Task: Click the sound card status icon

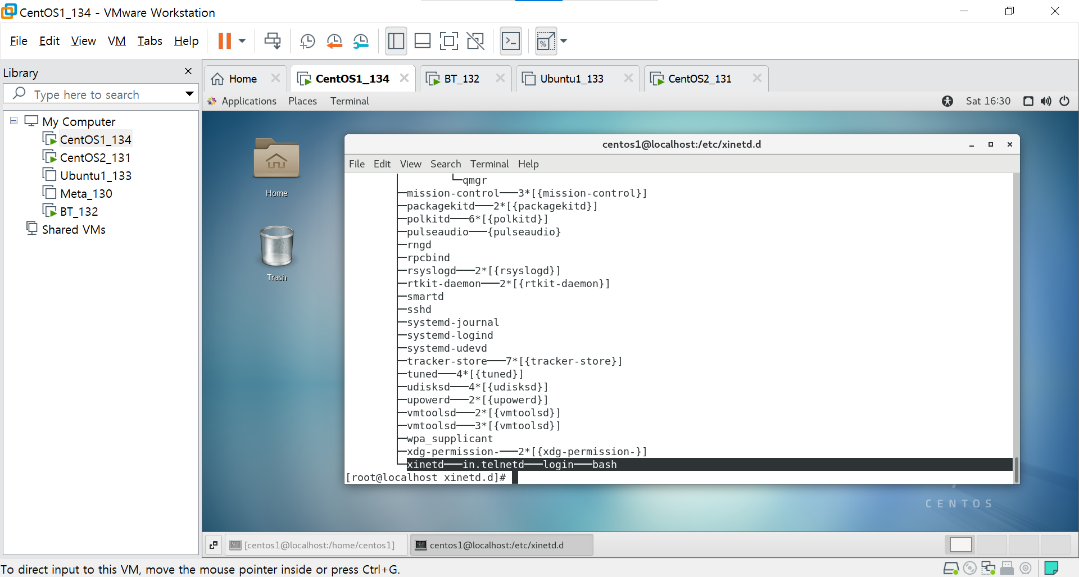Action: (x=1026, y=569)
